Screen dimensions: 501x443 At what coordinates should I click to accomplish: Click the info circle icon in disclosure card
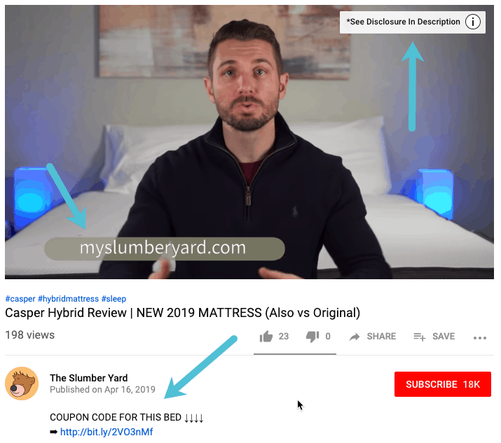(473, 22)
